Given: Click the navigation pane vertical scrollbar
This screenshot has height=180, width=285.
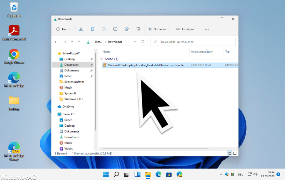Looking at the screenshot, I should 96,91.
